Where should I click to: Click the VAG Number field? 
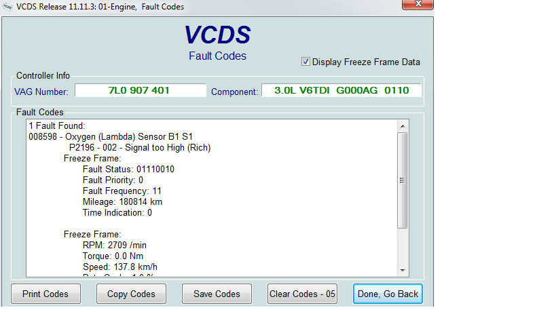pyautogui.click(x=140, y=90)
